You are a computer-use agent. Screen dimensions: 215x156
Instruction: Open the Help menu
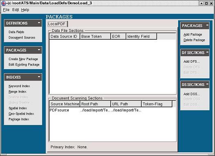(x=25, y=10)
